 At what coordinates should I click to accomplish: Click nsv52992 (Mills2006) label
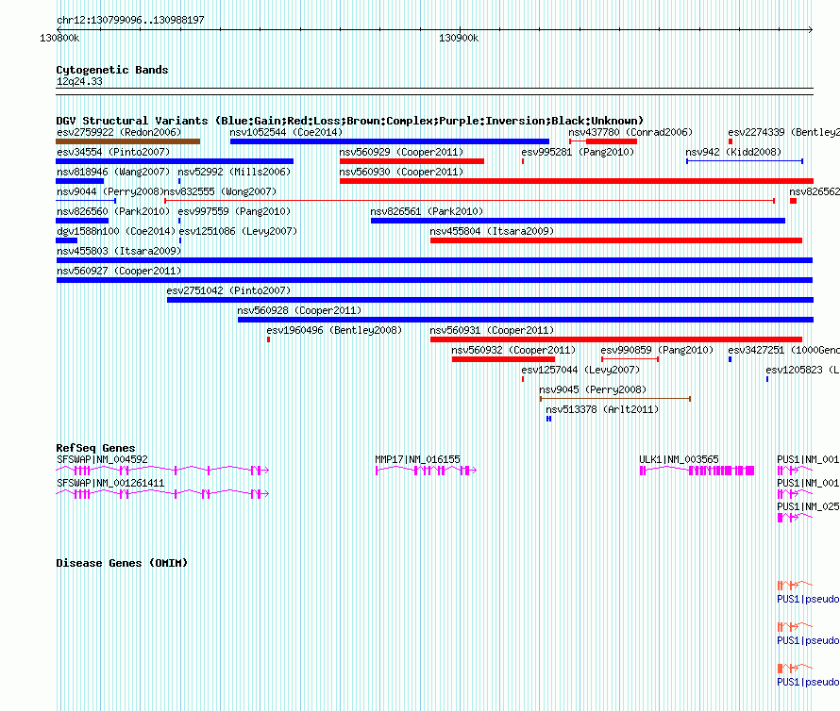(234, 172)
